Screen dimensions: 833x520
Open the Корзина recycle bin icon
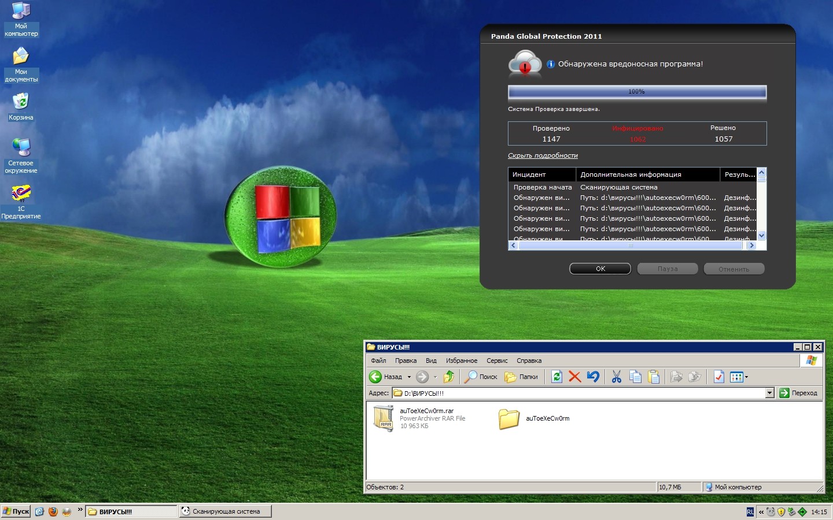[x=21, y=102]
